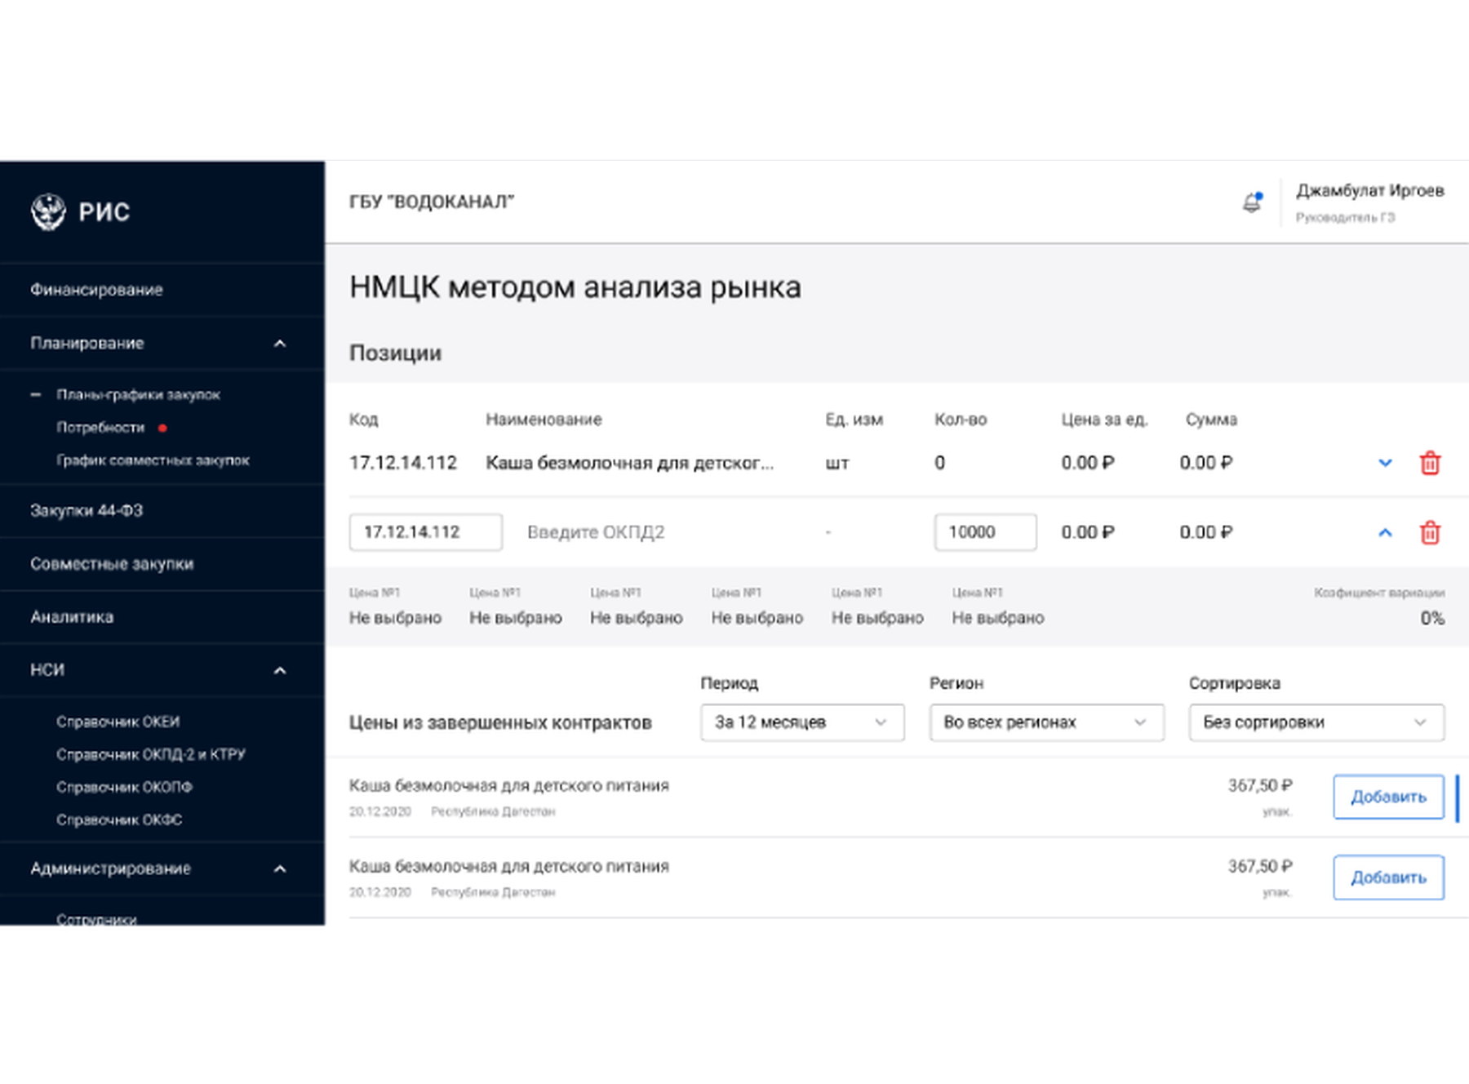Click Добавить for the first contract price

pos(1388,797)
